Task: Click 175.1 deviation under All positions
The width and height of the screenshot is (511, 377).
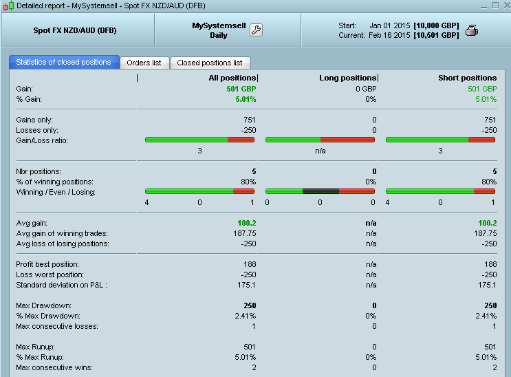Action: (x=246, y=285)
